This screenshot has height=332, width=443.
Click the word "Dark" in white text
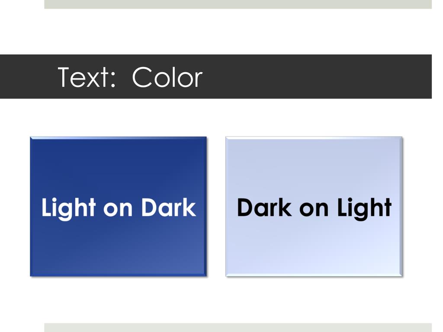pyautogui.click(x=168, y=207)
